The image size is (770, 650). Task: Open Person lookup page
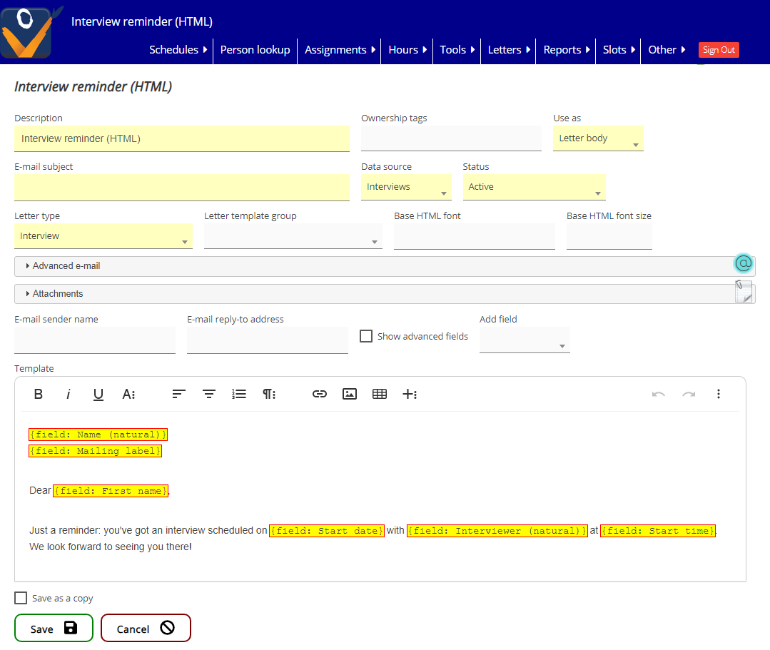(x=255, y=50)
